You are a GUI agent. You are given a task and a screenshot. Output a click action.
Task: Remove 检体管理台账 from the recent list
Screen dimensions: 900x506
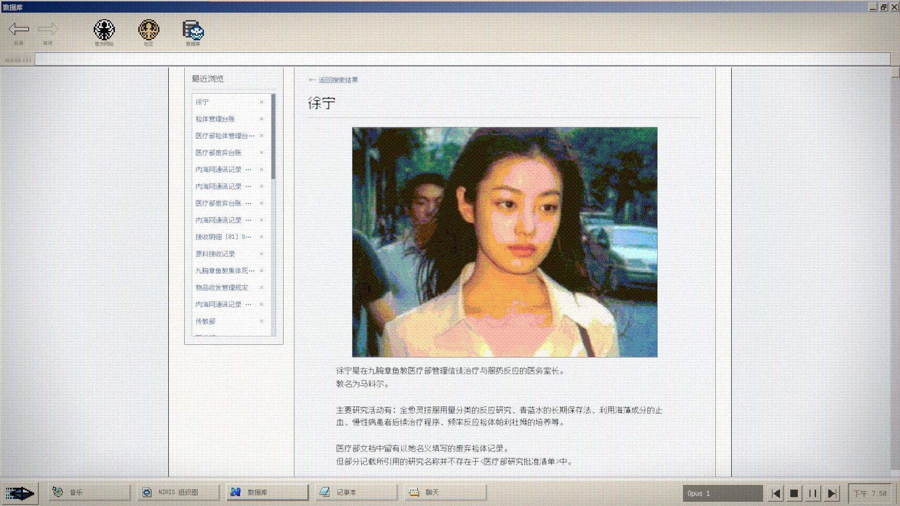(x=262, y=119)
